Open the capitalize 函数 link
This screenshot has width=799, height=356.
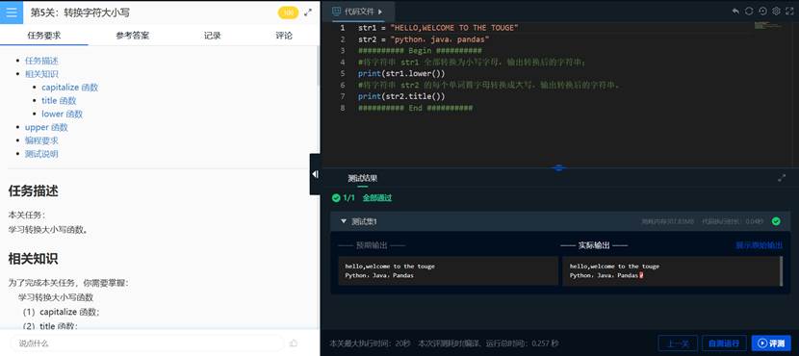(70, 88)
